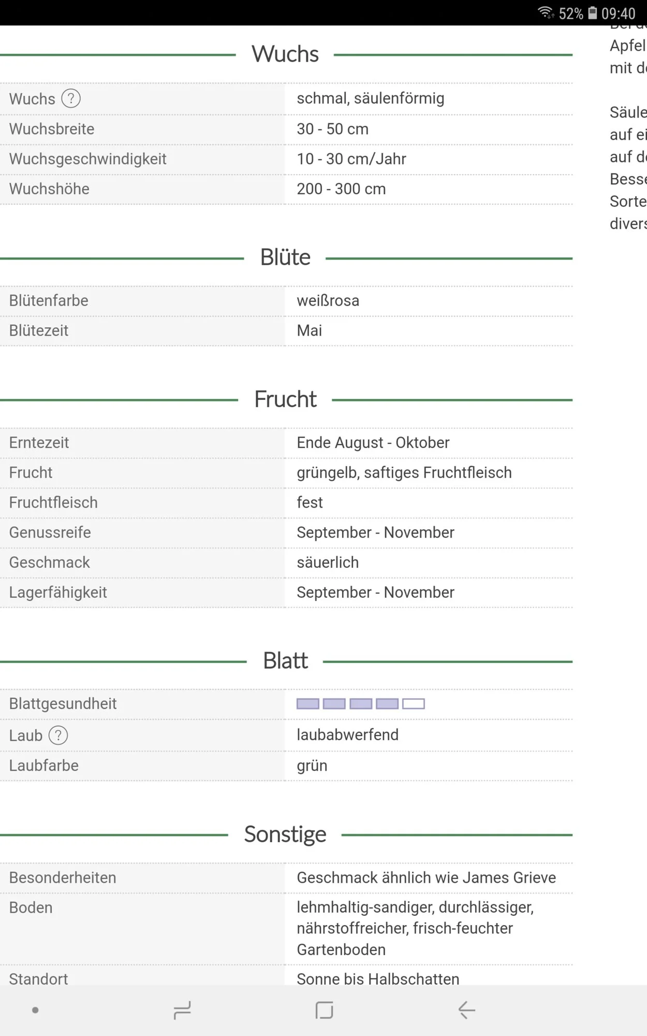Tap the Wuchshöhe value 200 - 300 cm
Screen dimensions: 647x1036
pos(341,189)
